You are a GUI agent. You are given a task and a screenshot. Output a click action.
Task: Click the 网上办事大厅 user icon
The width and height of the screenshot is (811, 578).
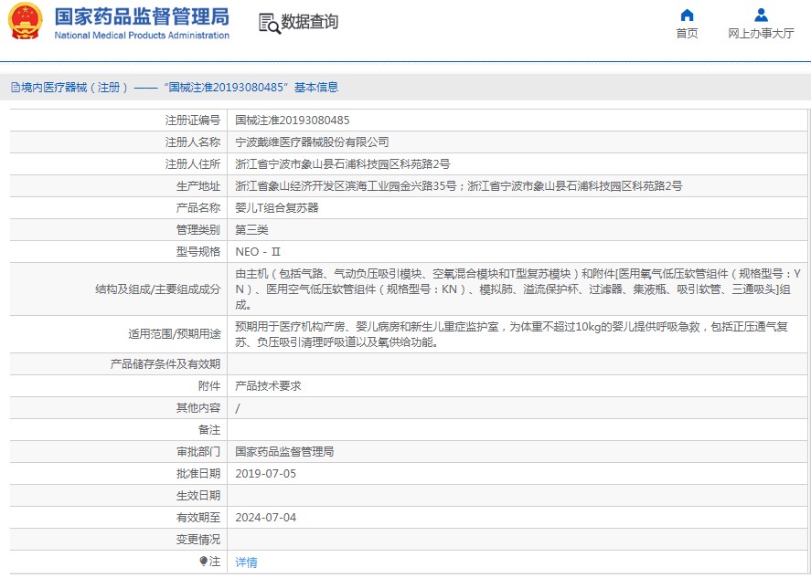[761, 15]
